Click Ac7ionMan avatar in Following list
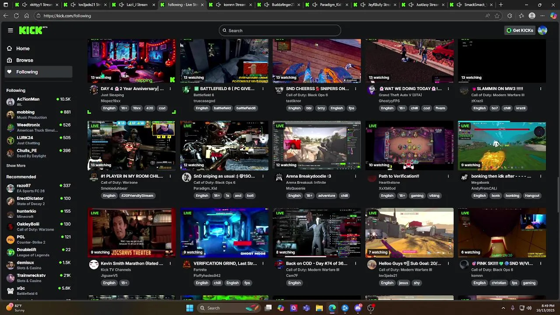The image size is (560, 315). tap(10, 102)
